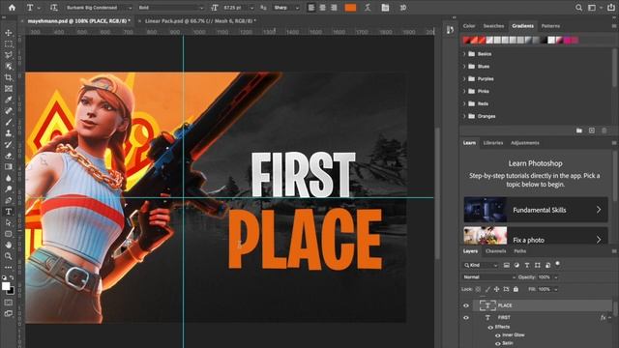Select the Frame tool
The width and height of the screenshot is (619, 348).
point(9,89)
